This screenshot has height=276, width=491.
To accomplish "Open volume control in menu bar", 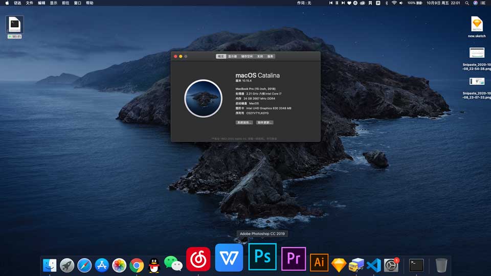I will pos(401,3).
